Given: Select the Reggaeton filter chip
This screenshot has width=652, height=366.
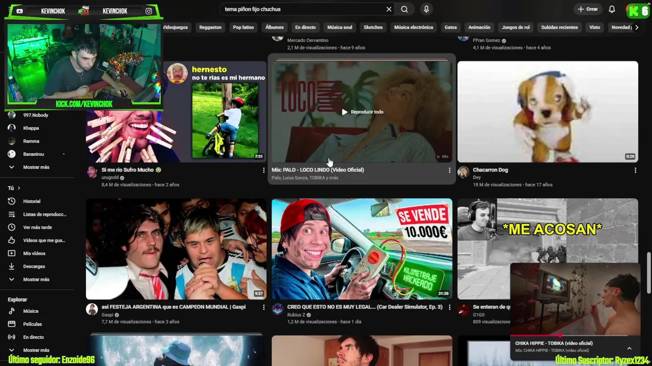Looking at the screenshot, I should (210, 27).
